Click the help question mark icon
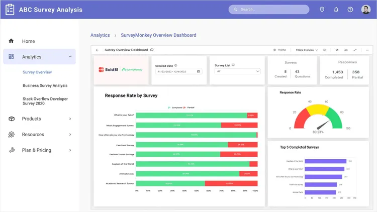The height and width of the screenshot is (212, 377). point(350,10)
